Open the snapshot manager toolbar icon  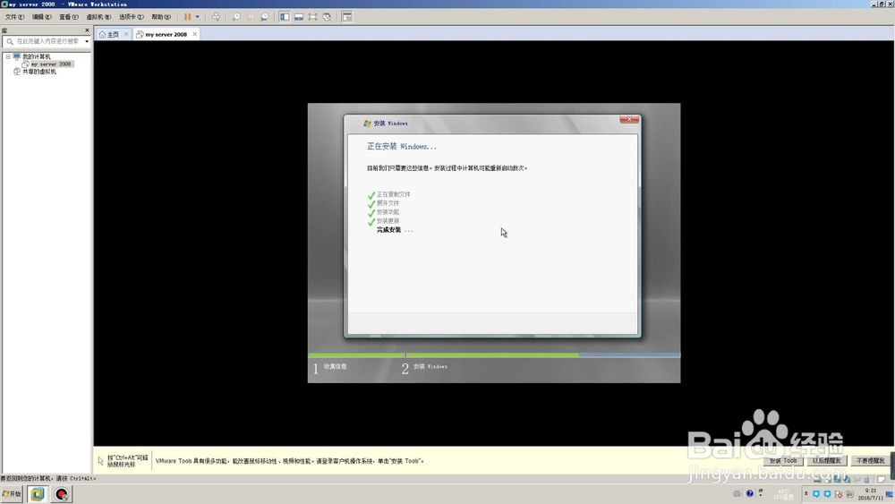tap(264, 17)
